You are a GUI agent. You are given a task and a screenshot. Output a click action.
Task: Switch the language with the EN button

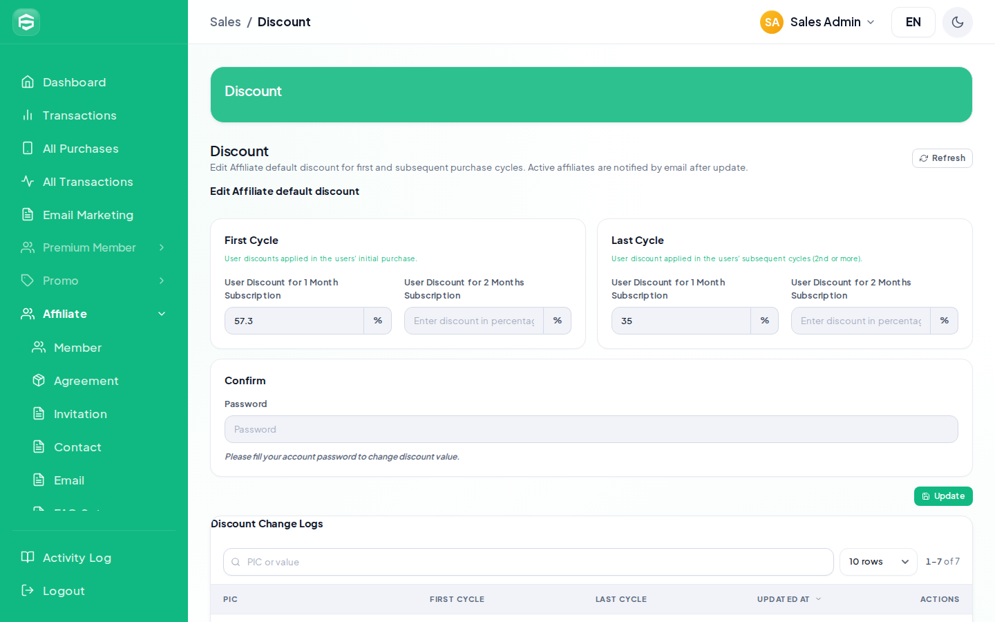point(913,22)
